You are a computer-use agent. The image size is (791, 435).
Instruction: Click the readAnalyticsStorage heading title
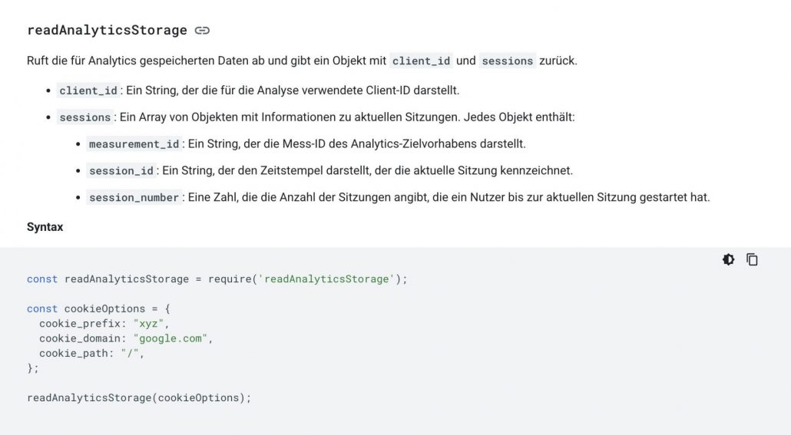click(107, 31)
